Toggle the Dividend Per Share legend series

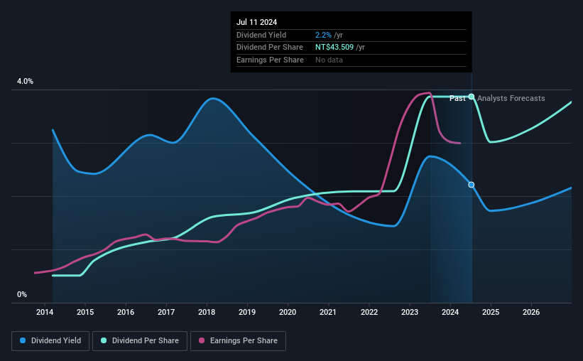pos(140,341)
